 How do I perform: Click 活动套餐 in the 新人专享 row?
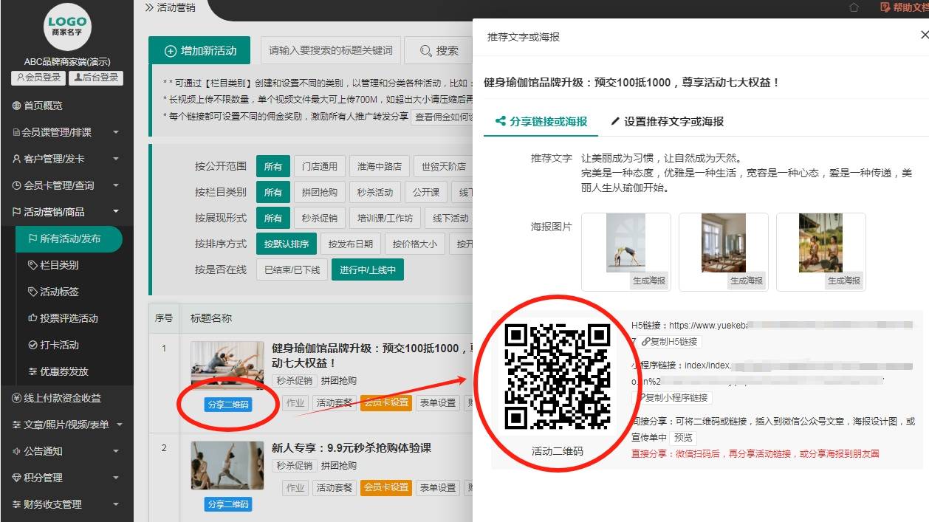pos(335,487)
